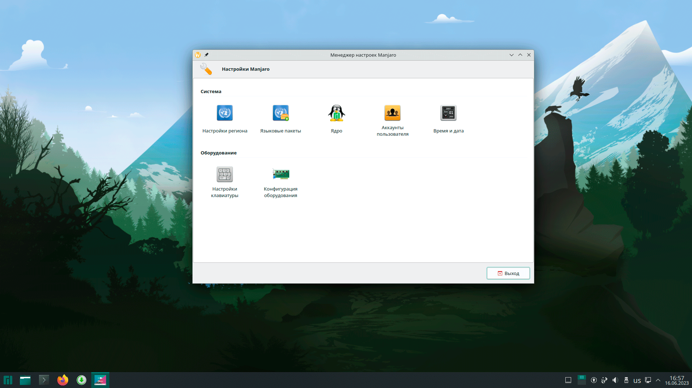The image size is (692, 388).
Task: Open the Manjaro application launcher menu
Action: pos(8,380)
